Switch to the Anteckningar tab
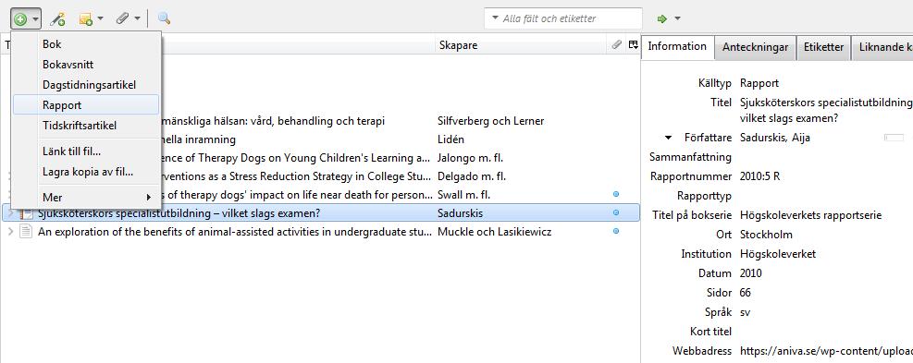Viewport: 913px width, 363px height. [755, 47]
